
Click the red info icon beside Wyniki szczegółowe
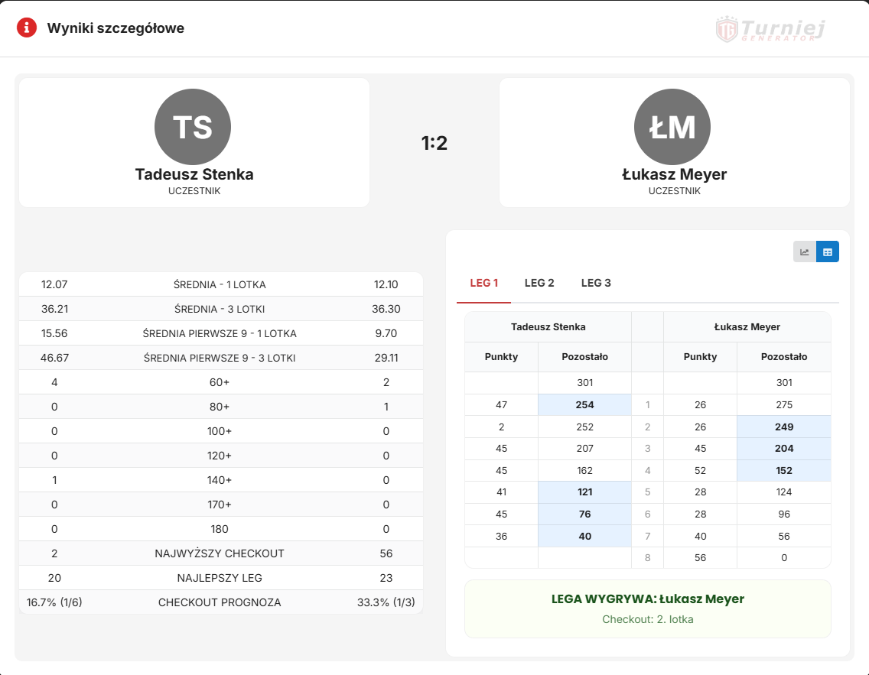[27, 28]
